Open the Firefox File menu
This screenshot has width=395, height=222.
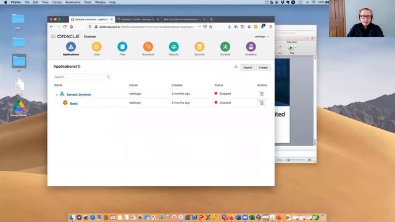click(x=27, y=2)
